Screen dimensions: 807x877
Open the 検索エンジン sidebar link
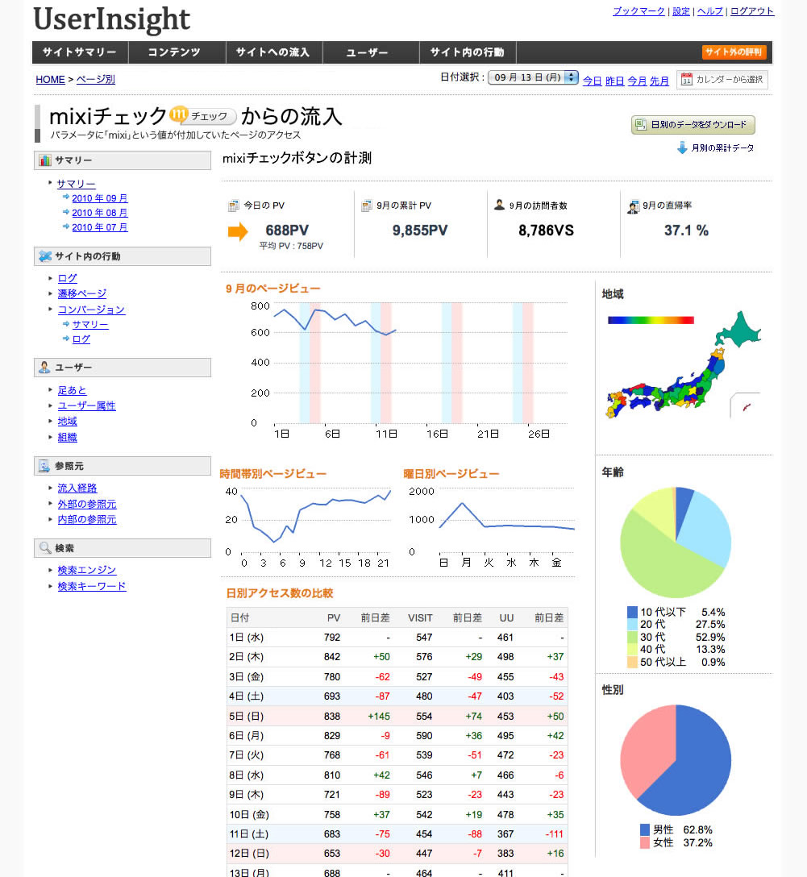pyautogui.click(x=87, y=570)
